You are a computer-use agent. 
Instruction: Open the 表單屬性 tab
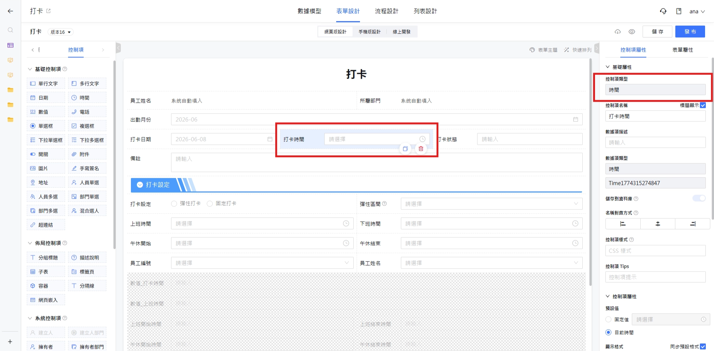coord(683,50)
